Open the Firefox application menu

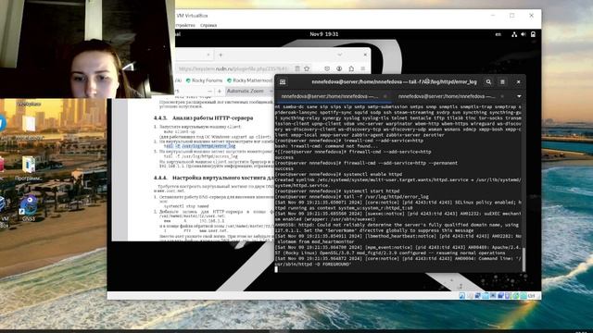coord(363,68)
